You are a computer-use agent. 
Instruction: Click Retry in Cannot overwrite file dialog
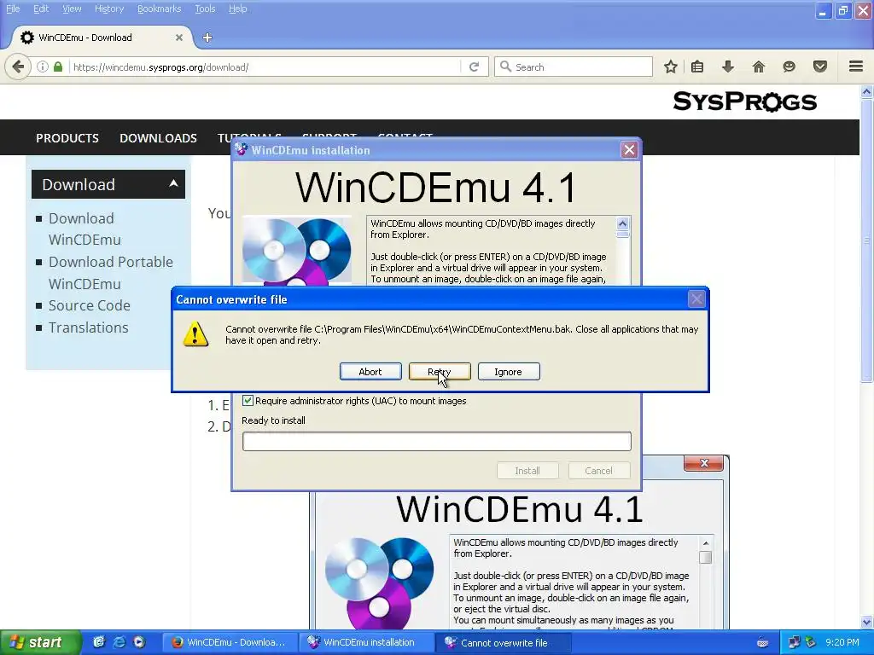tap(440, 372)
